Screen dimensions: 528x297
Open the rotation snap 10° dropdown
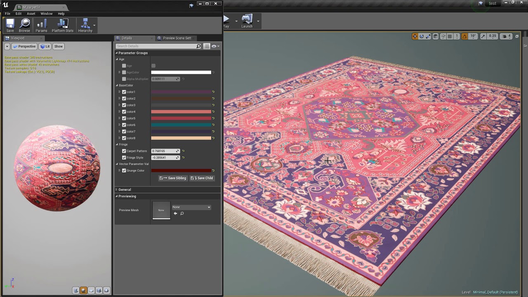coord(473,36)
